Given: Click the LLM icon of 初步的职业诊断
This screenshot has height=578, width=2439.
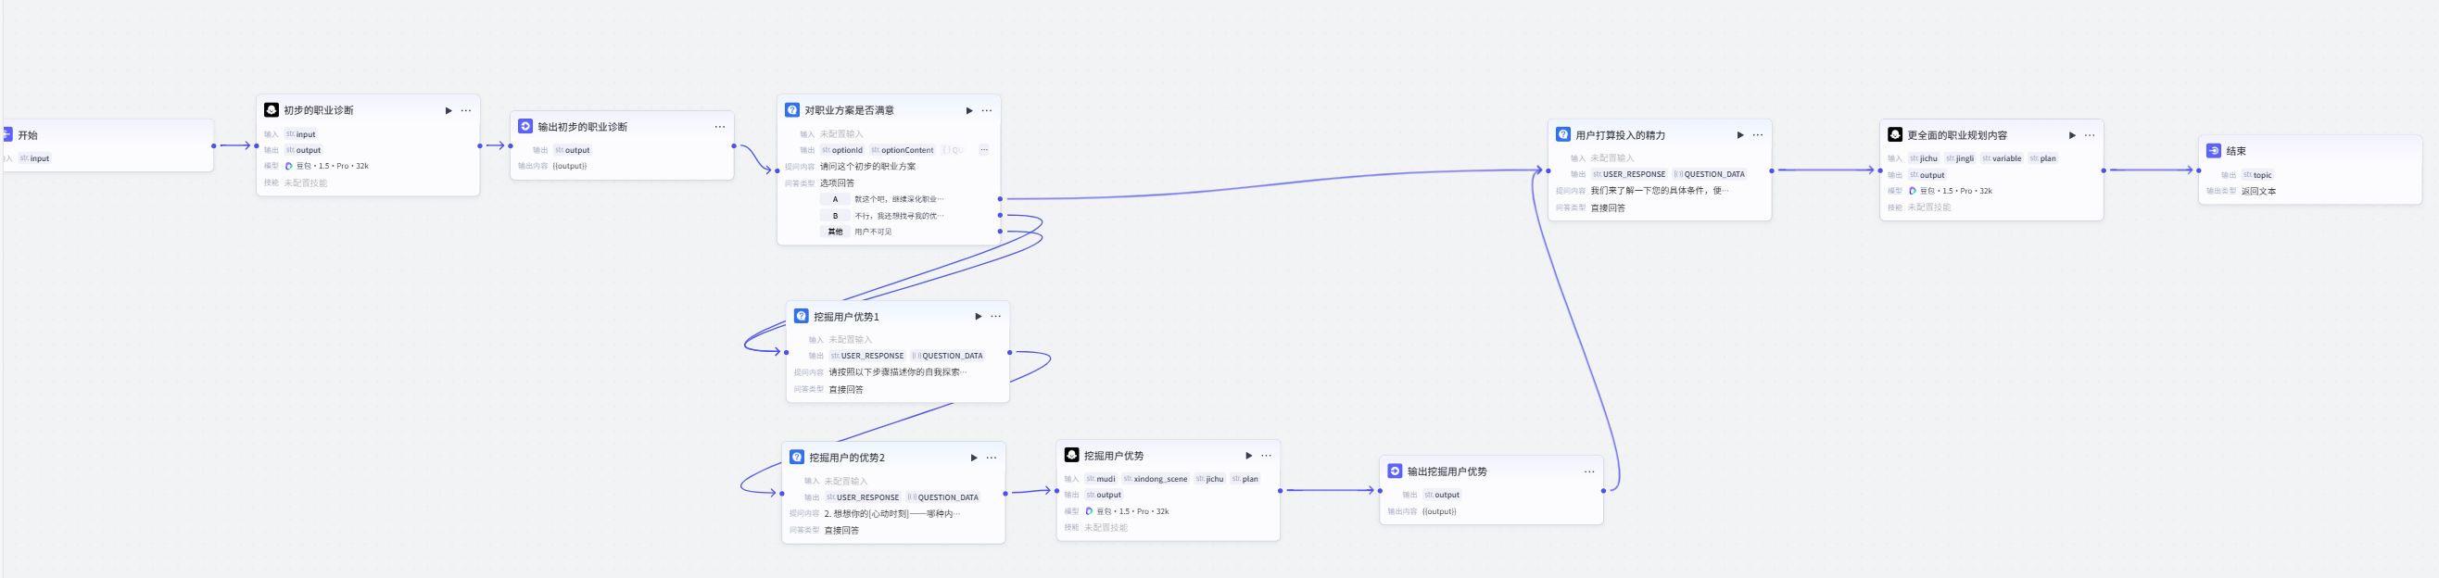Looking at the screenshot, I should click(272, 109).
